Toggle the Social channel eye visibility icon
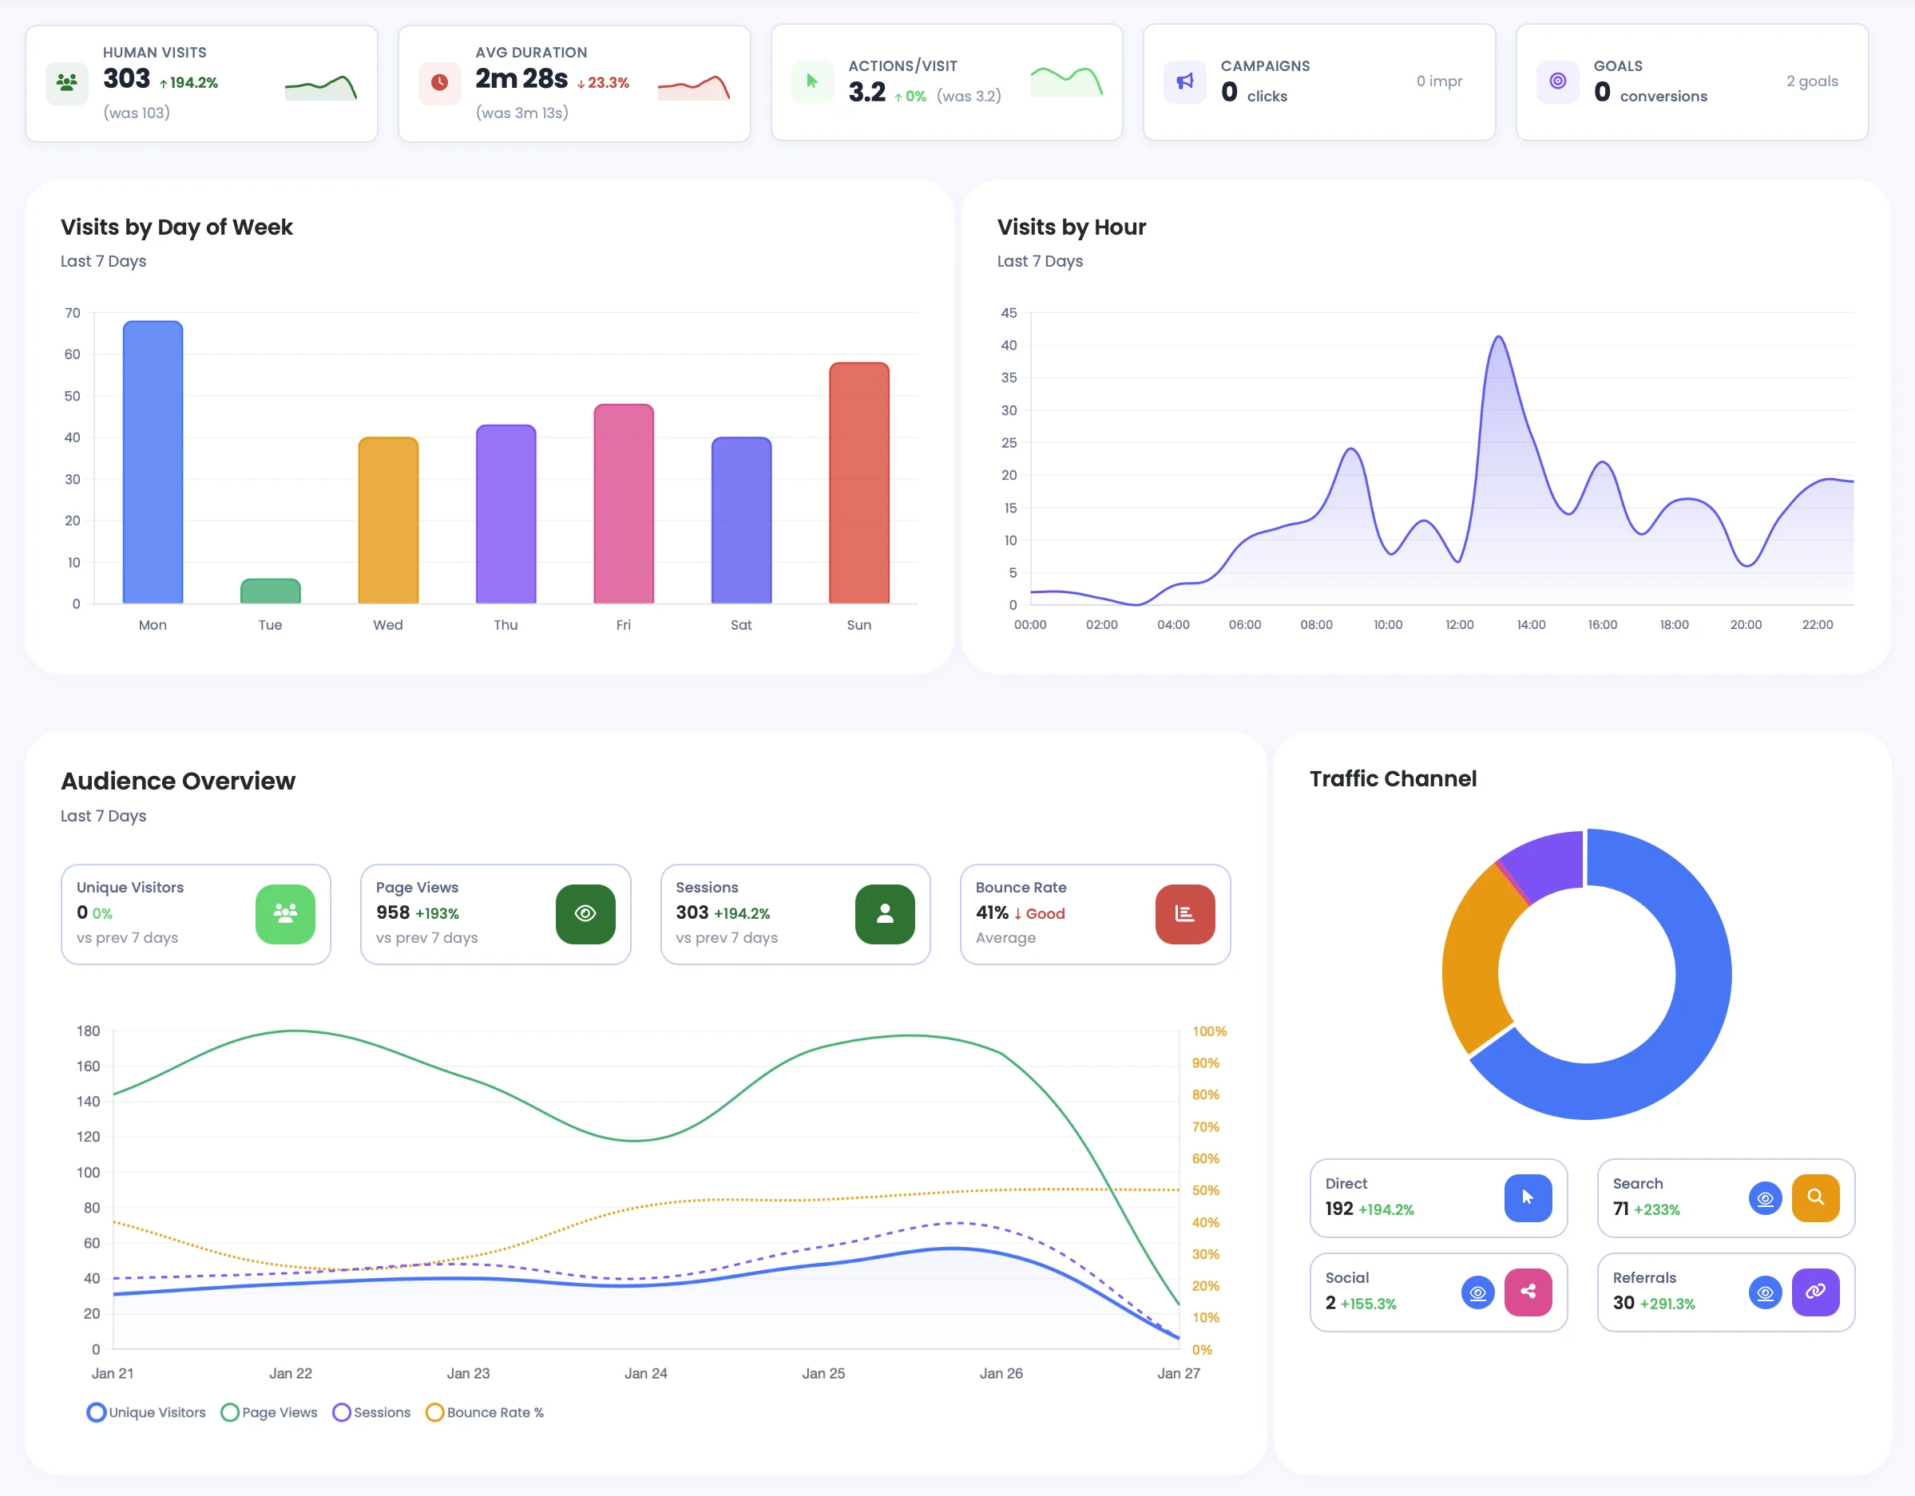1915x1496 pixels. click(1477, 1292)
